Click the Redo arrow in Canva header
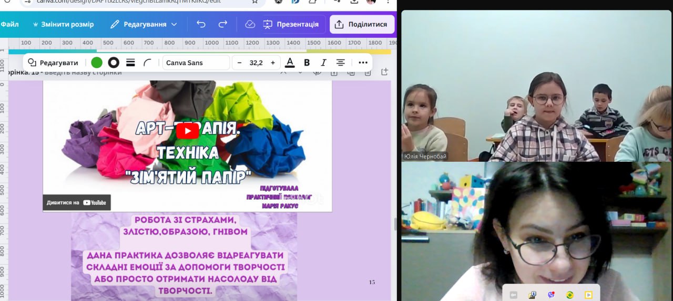Screen dimensions: 673x301 coord(223,24)
